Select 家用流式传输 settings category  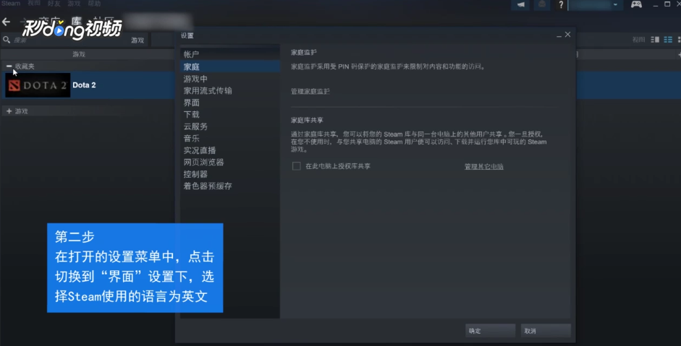(229, 90)
